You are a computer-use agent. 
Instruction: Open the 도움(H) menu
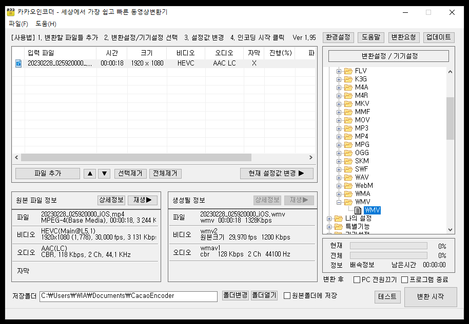pyautogui.click(x=46, y=24)
